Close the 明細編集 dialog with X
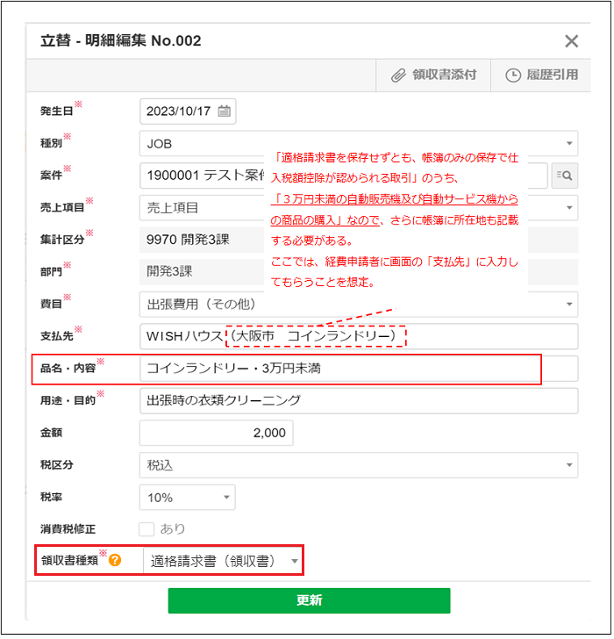The image size is (614, 639). pyautogui.click(x=571, y=40)
